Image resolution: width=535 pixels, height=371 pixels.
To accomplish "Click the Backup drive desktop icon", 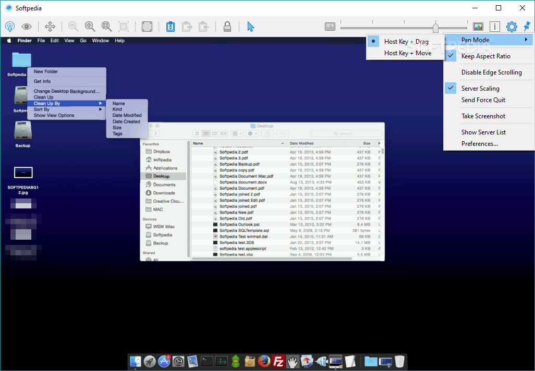I will tap(22, 131).
